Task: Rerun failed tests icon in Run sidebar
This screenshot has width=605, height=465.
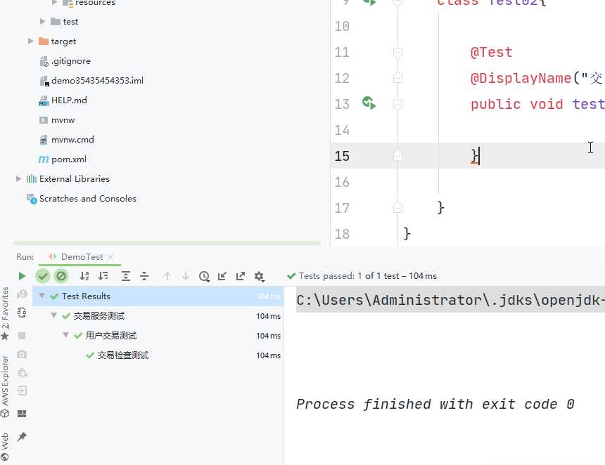Action: click(22, 295)
